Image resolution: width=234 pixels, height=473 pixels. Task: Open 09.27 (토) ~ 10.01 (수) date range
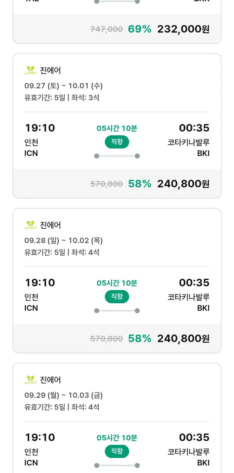pyautogui.click(x=64, y=86)
